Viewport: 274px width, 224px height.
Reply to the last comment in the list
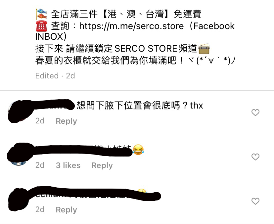pos(66,209)
